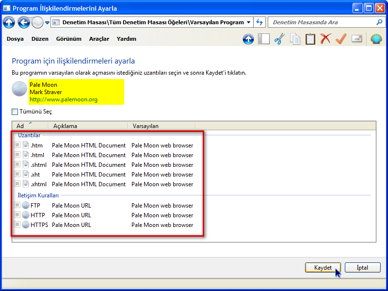
Task: Click the orange shell icon in toolbar
Action: (376, 39)
